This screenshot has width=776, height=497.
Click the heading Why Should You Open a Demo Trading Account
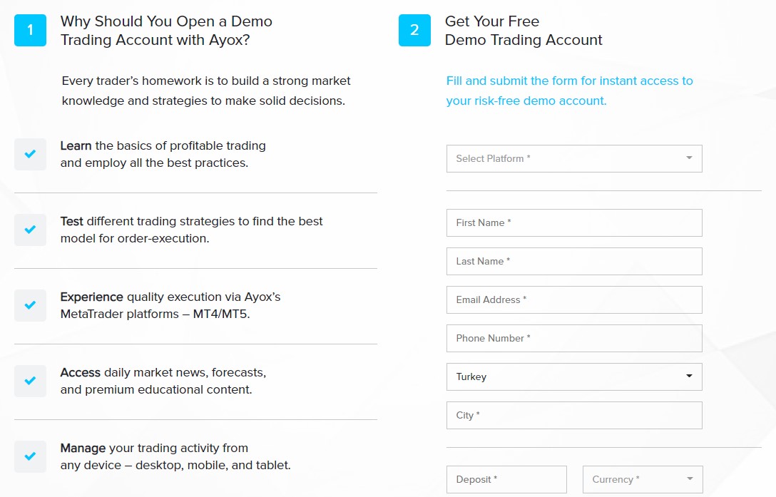pyautogui.click(x=166, y=31)
